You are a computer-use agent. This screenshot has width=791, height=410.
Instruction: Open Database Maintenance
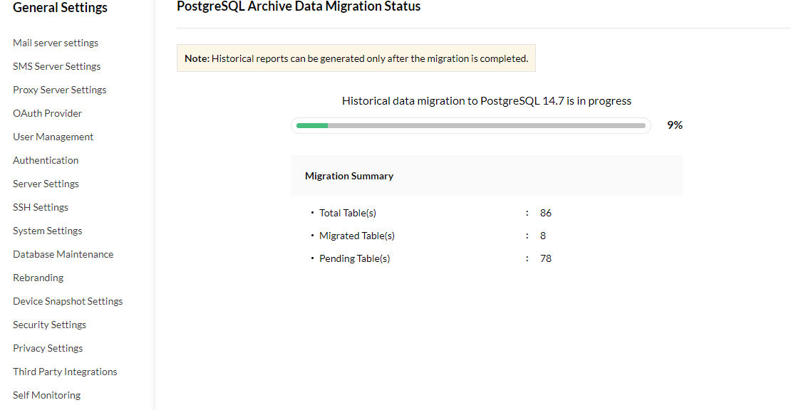click(x=63, y=254)
